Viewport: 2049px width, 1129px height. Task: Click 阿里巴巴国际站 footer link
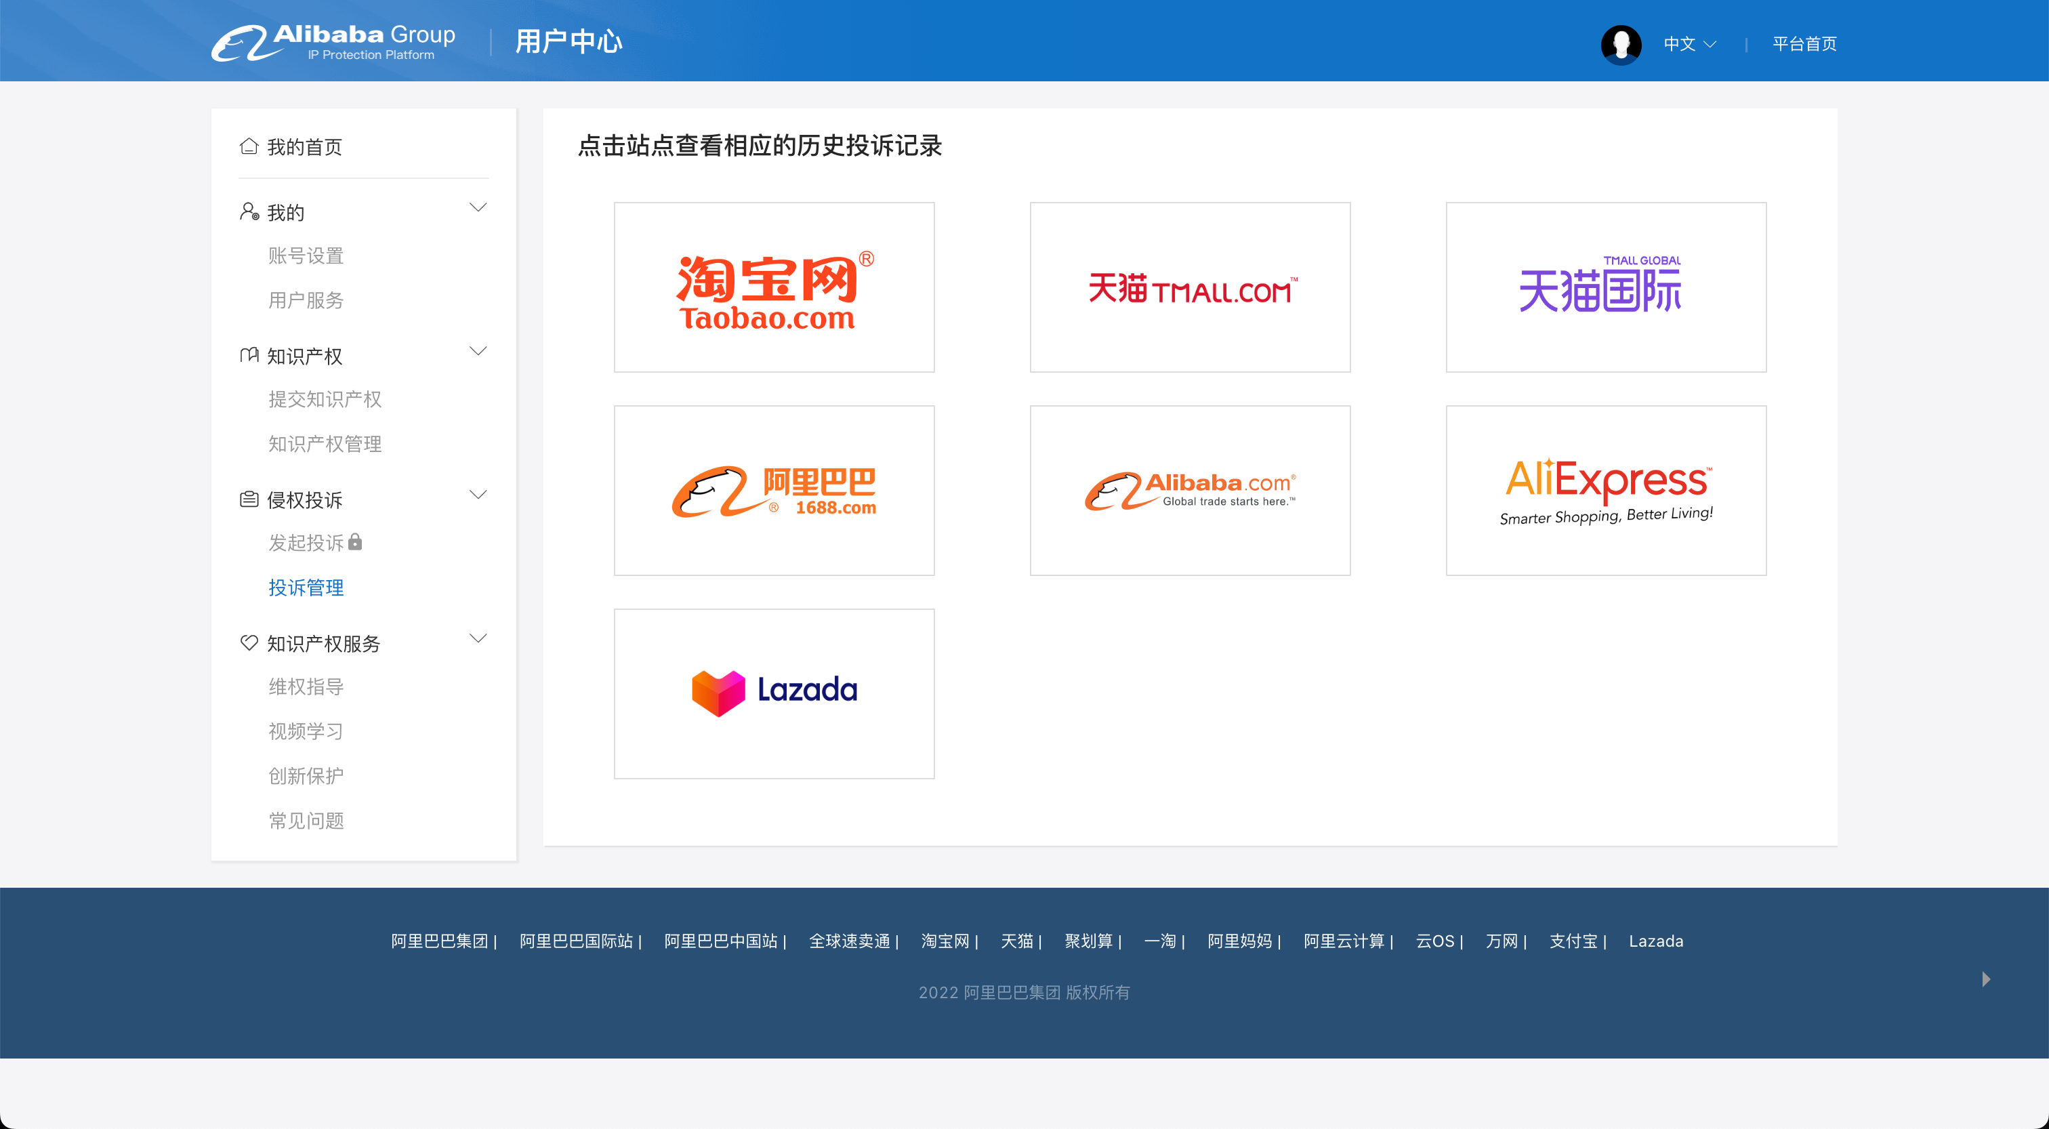[576, 941]
